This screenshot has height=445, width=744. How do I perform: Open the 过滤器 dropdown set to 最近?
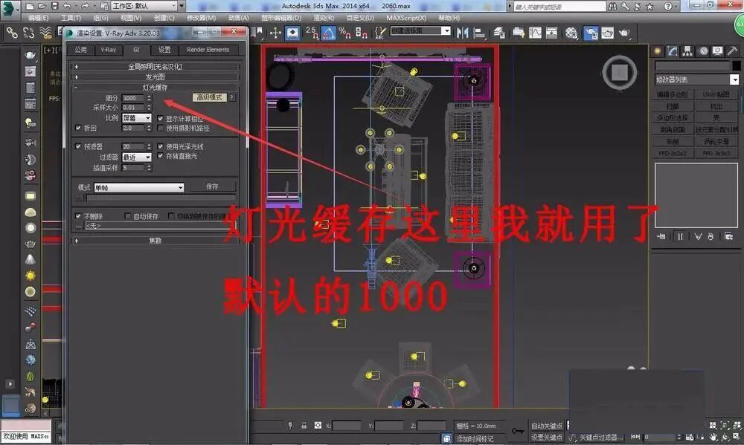click(x=137, y=157)
